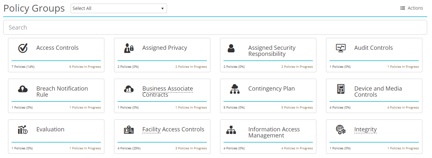Viewport: 432px width, 158px height.
Task: Open the Contingency Plan group
Action: point(268,96)
